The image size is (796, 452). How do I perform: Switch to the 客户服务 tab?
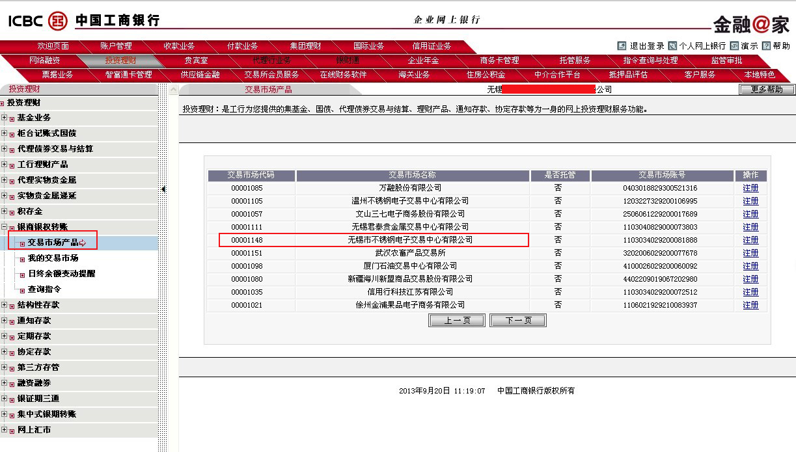tap(700, 75)
